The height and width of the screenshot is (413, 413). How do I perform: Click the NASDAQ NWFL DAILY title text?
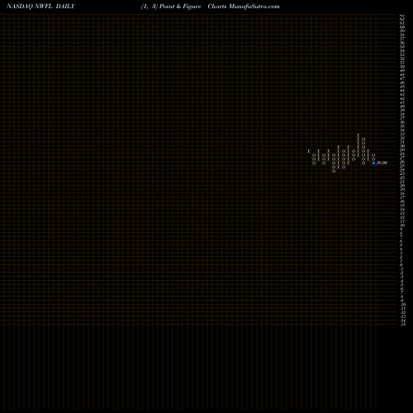point(40,7)
